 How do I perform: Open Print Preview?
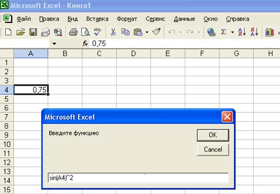pyautogui.click(x=85, y=32)
